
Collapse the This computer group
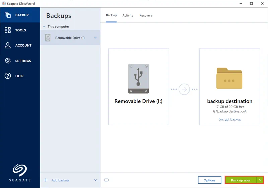click(44, 27)
